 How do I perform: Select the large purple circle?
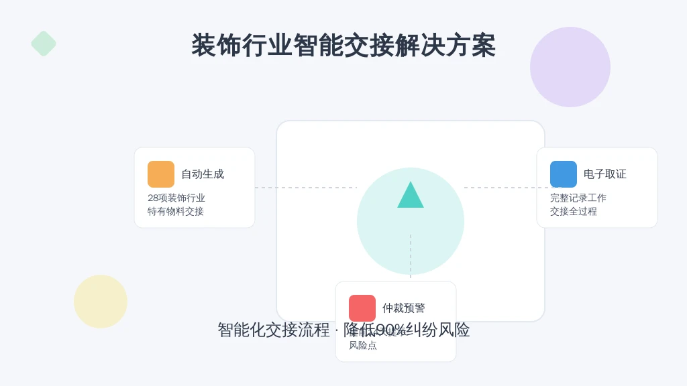coord(570,67)
